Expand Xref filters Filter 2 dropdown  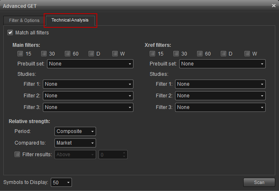tap(220, 96)
